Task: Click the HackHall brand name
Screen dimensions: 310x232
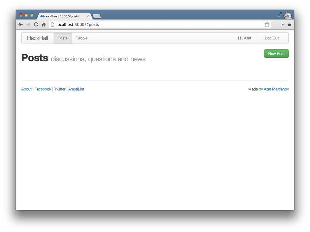Action: (38, 38)
